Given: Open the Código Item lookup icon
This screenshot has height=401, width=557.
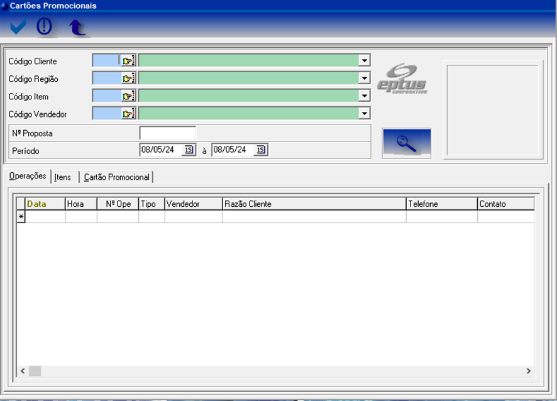Looking at the screenshot, I should click(128, 96).
